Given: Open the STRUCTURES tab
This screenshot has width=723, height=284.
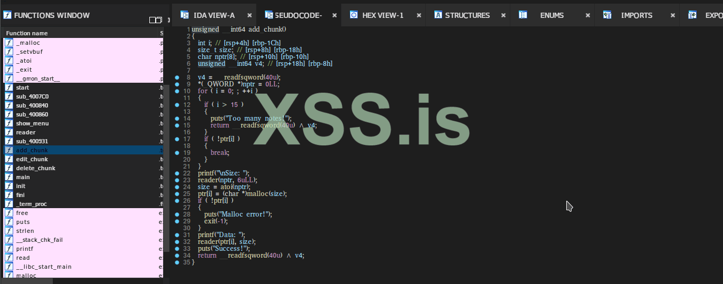Looking at the screenshot, I should 468,15.
